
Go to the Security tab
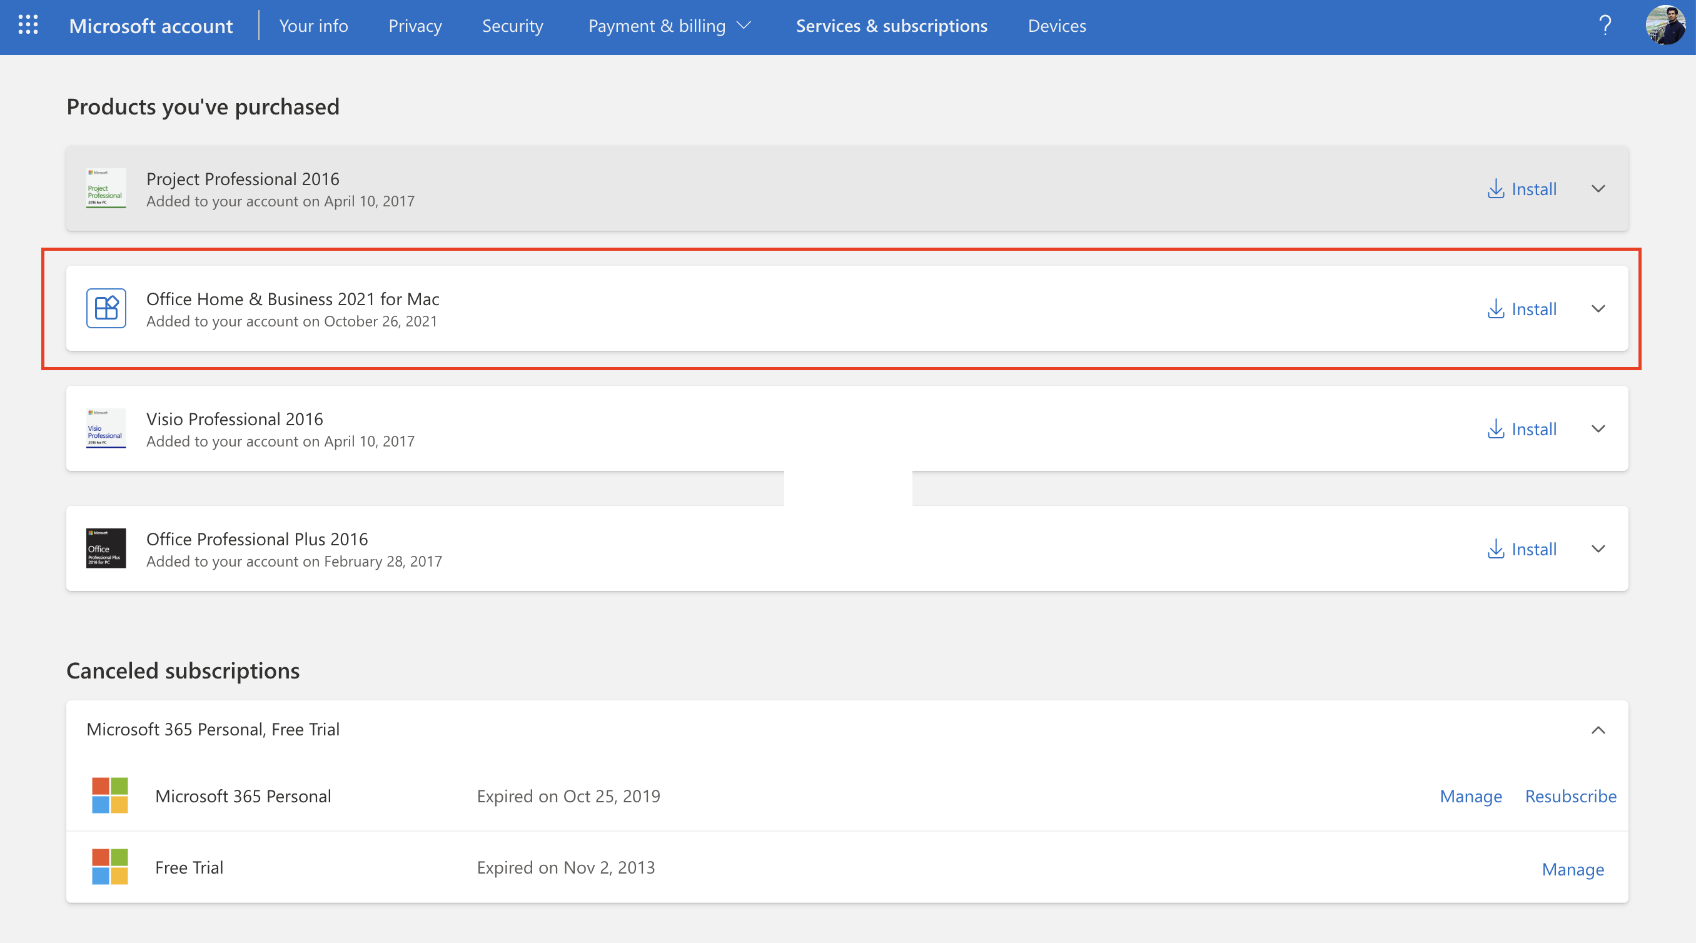512,26
